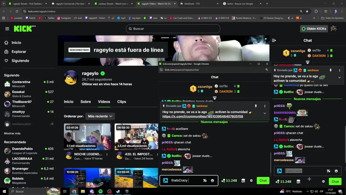Open Chrome tab search dropdown
The width and height of the screenshot is (346, 195).
point(4,4)
